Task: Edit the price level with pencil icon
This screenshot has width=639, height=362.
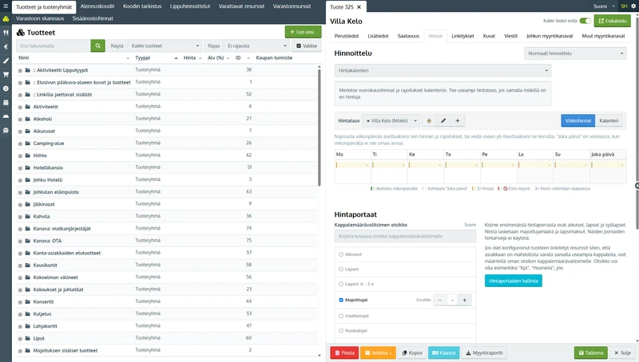Action: [443, 121]
